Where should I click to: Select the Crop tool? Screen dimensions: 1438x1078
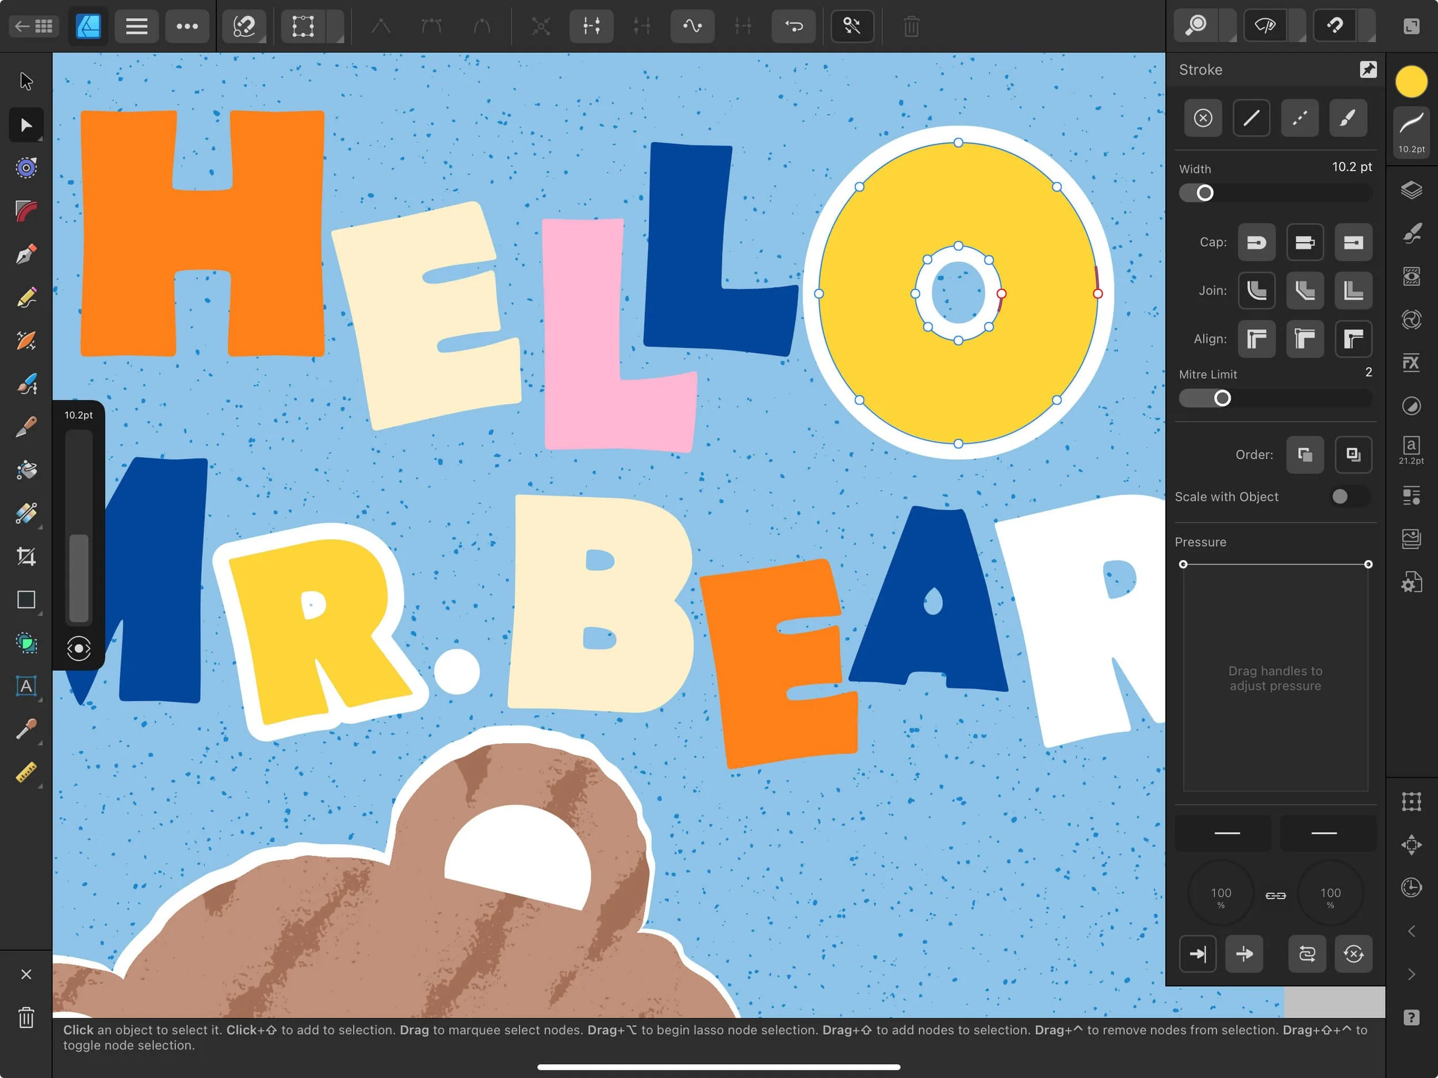pos(26,556)
